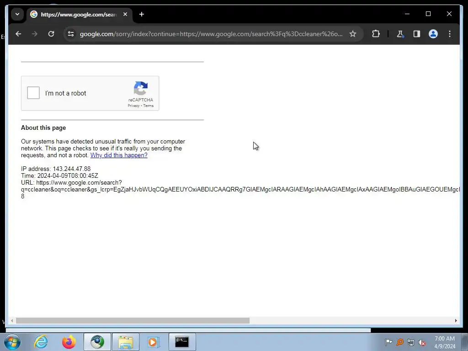This screenshot has width=468, height=351.
Task: Open Chrome Labs flask icon
Action: (400, 34)
